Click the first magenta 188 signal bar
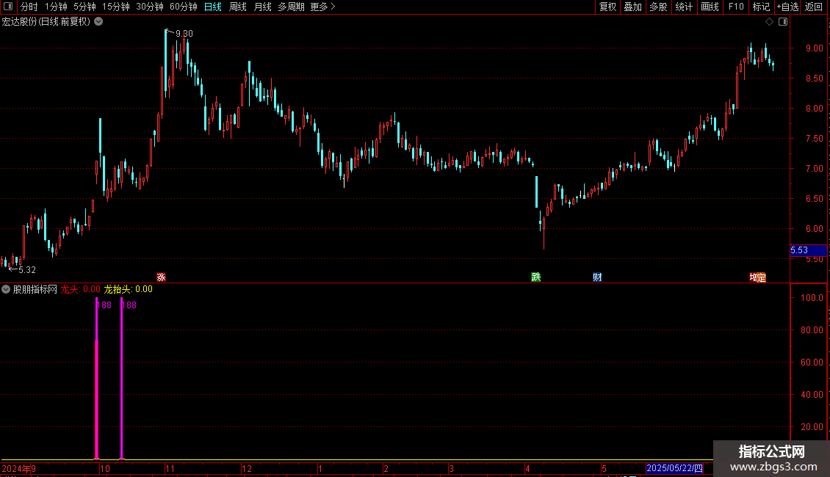 96,379
